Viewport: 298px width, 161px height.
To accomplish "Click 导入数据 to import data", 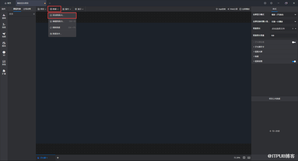I will pyautogui.click(x=275, y=131).
